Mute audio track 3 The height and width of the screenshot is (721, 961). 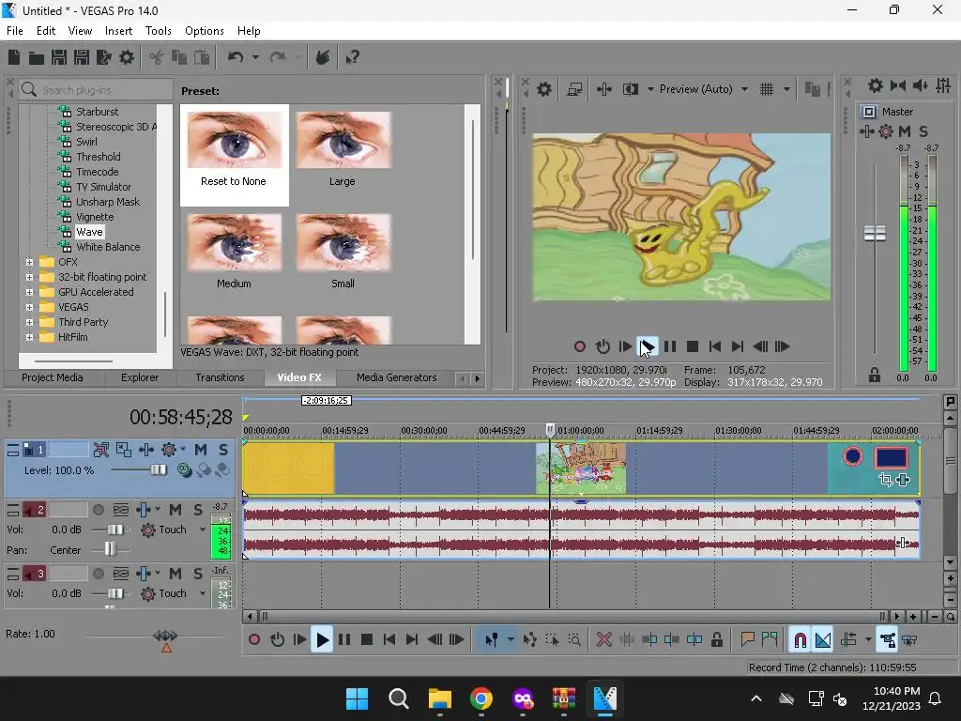175,574
